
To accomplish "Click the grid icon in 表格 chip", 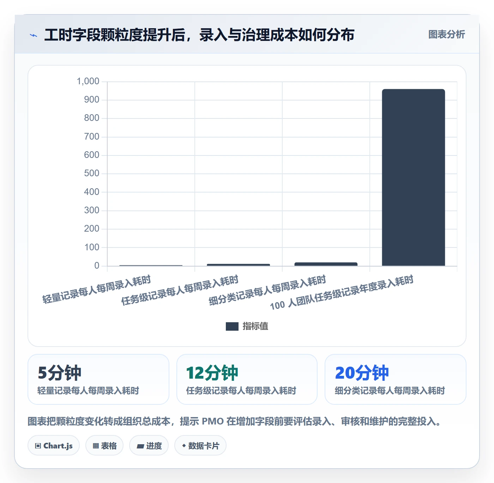I will pyautogui.click(x=96, y=446).
